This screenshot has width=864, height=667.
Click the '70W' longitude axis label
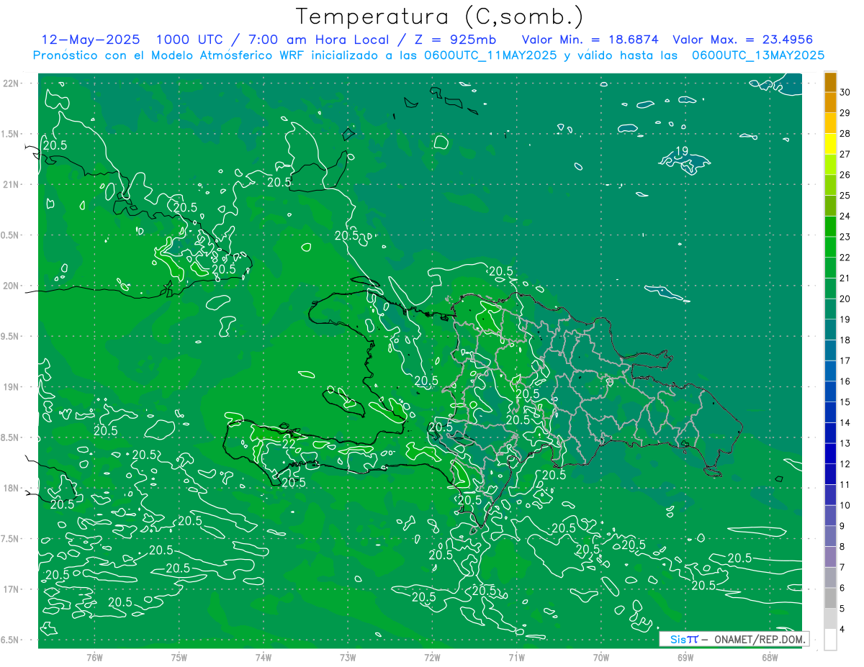coord(600,656)
